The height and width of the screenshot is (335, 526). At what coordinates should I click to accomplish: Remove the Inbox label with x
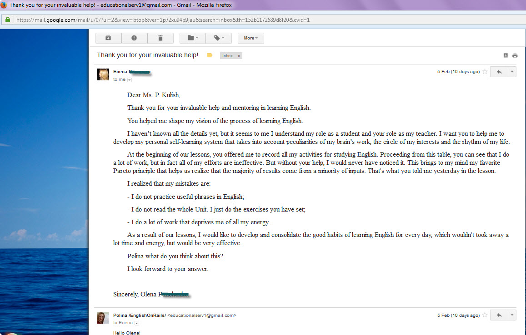239,56
